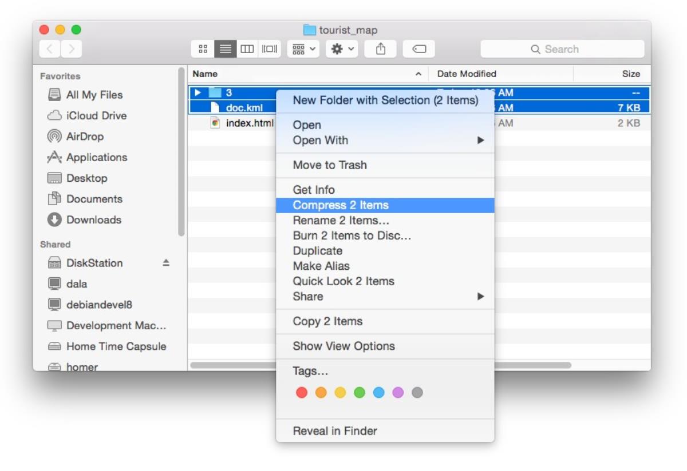
Task: Select Move to Trash option
Action: [x=330, y=165]
